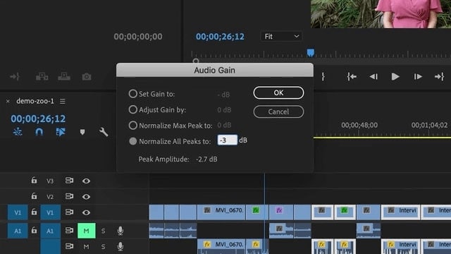This screenshot has width=451, height=254.
Task: Toggle Snap magnet icon in timeline
Action: click(x=39, y=132)
